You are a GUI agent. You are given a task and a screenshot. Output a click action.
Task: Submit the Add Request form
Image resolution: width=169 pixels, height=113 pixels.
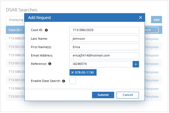(103, 95)
